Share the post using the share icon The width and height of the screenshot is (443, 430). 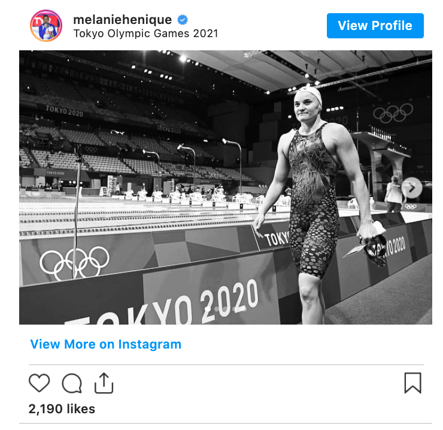[104, 383]
